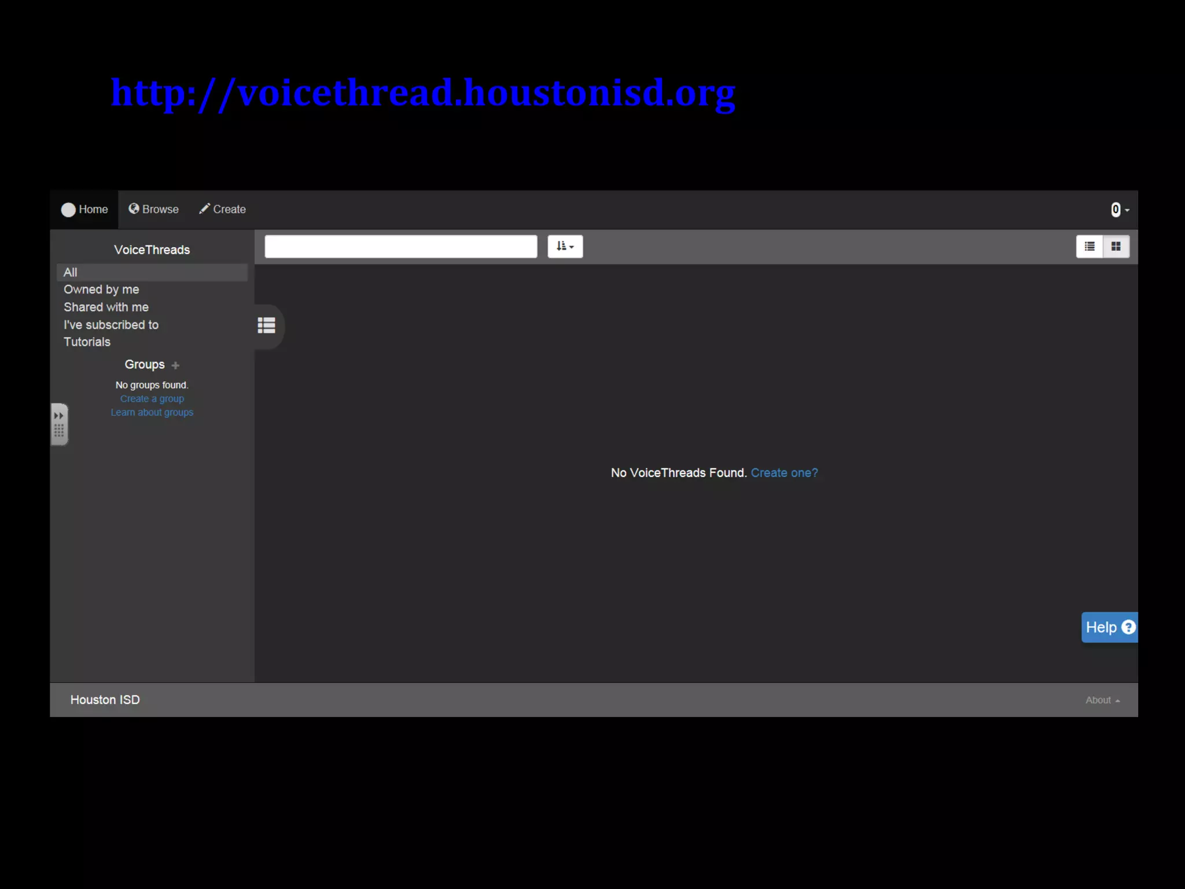Viewport: 1185px width, 889px height.
Task: Open the account dropdown in top-right corner
Action: click(x=1120, y=210)
